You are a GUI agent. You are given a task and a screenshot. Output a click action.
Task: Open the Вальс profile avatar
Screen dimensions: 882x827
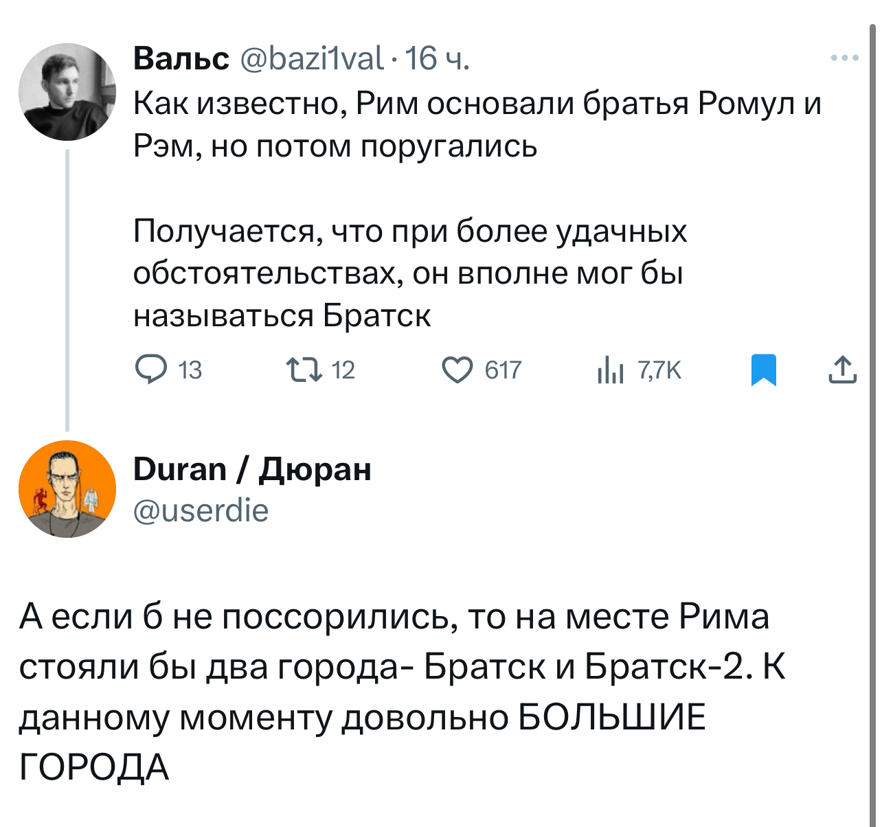67,92
